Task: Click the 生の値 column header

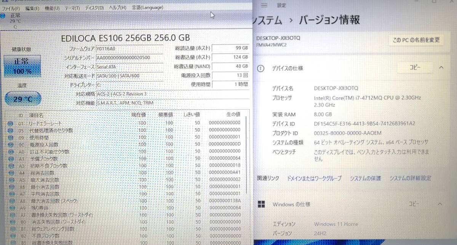Action: coord(233,114)
